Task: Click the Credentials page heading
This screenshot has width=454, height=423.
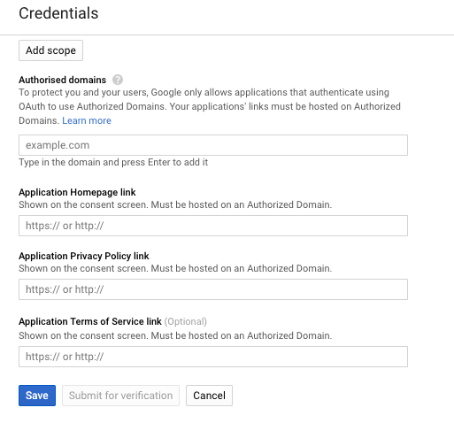Action: coord(58,13)
